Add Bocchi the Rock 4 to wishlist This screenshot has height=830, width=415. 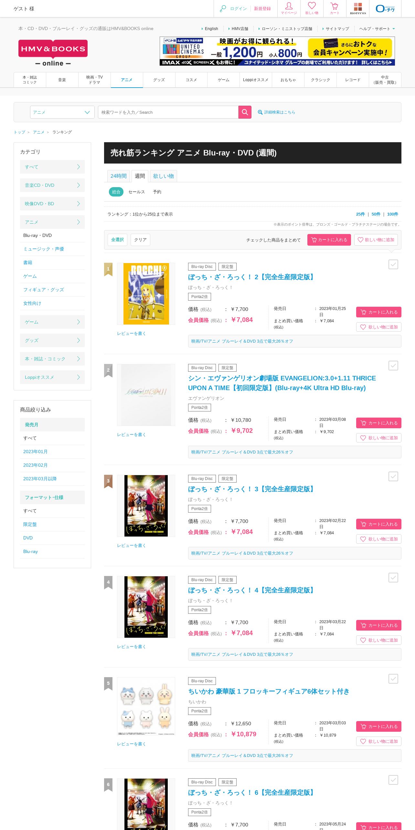point(379,640)
